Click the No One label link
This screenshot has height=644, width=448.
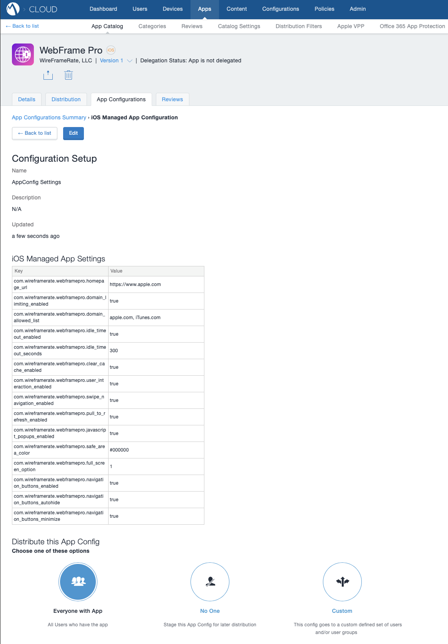(x=210, y=611)
